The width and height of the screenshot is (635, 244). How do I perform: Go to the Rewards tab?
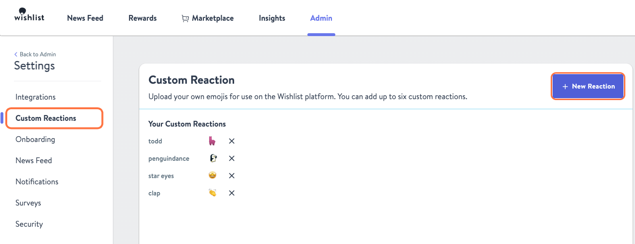(143, 18)
